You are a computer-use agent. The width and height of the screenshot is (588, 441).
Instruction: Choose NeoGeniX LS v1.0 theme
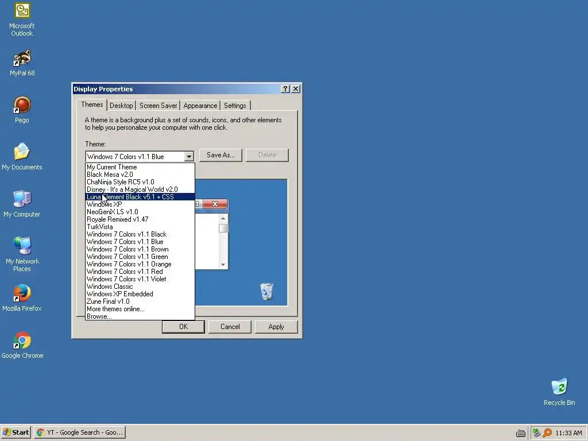[140, 212]
